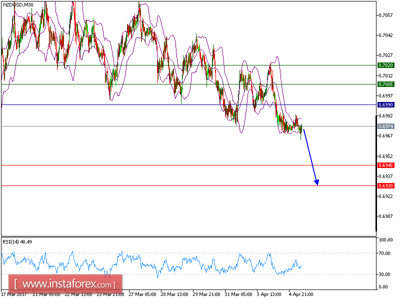The height and width of the screenshot is (300, 400).
Task: Select the red 0.6945 support price tag
Action: click(385, 164)
